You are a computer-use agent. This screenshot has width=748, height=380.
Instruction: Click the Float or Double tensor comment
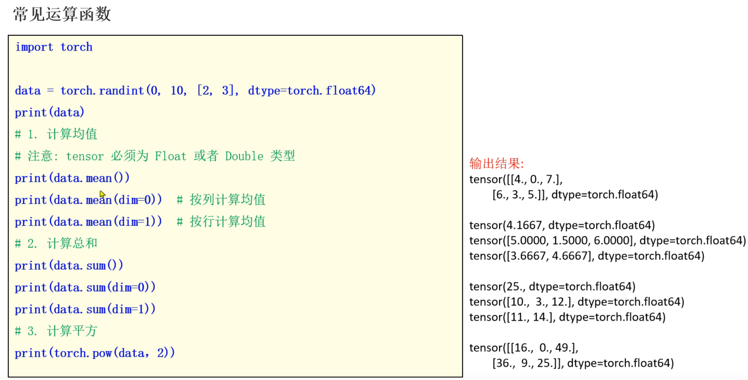[x=155, y=156]
